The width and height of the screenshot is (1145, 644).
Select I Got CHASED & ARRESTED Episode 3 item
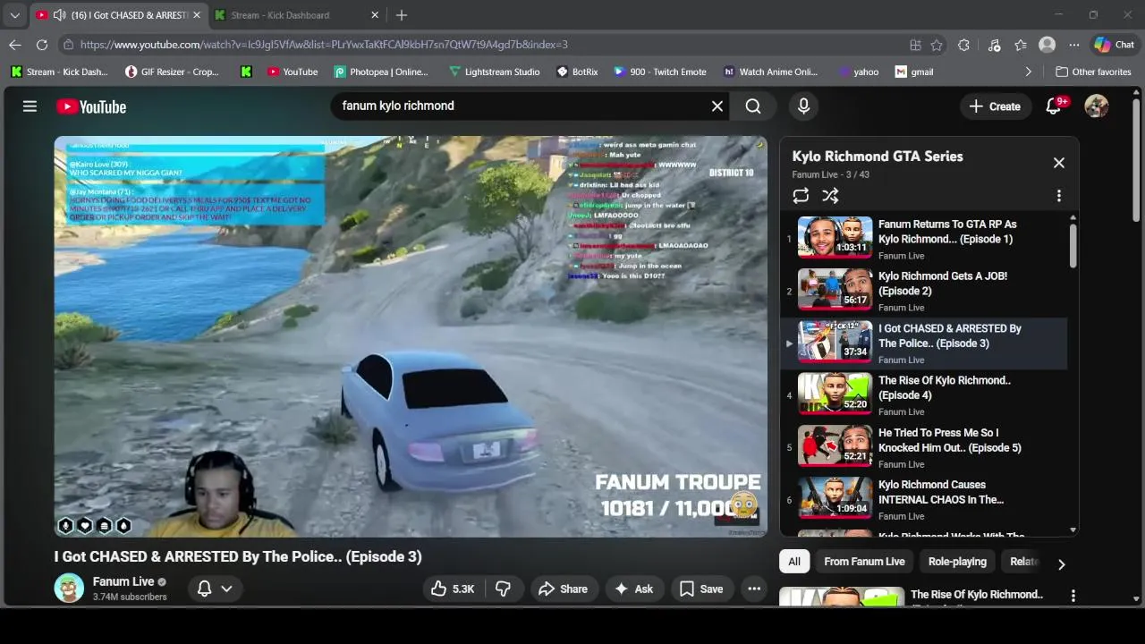click(923, 343)
